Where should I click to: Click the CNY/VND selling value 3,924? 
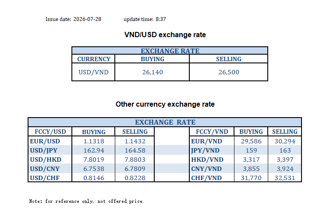point(285,169)
